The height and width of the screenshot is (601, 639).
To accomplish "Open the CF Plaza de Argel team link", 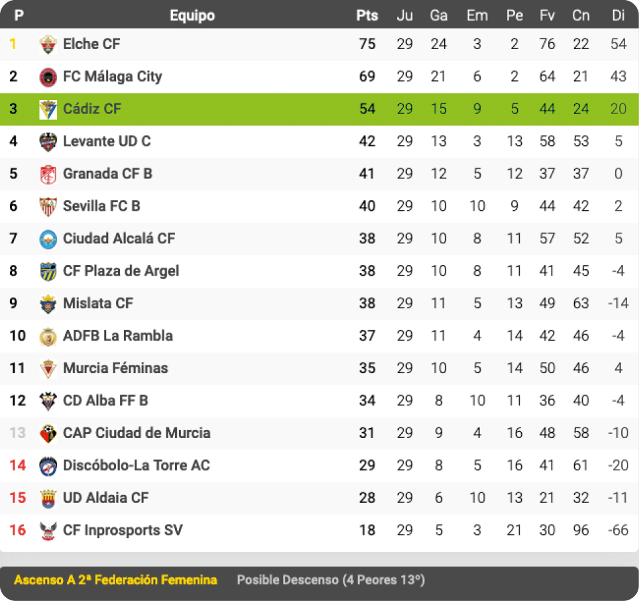I will click(121, 271).
